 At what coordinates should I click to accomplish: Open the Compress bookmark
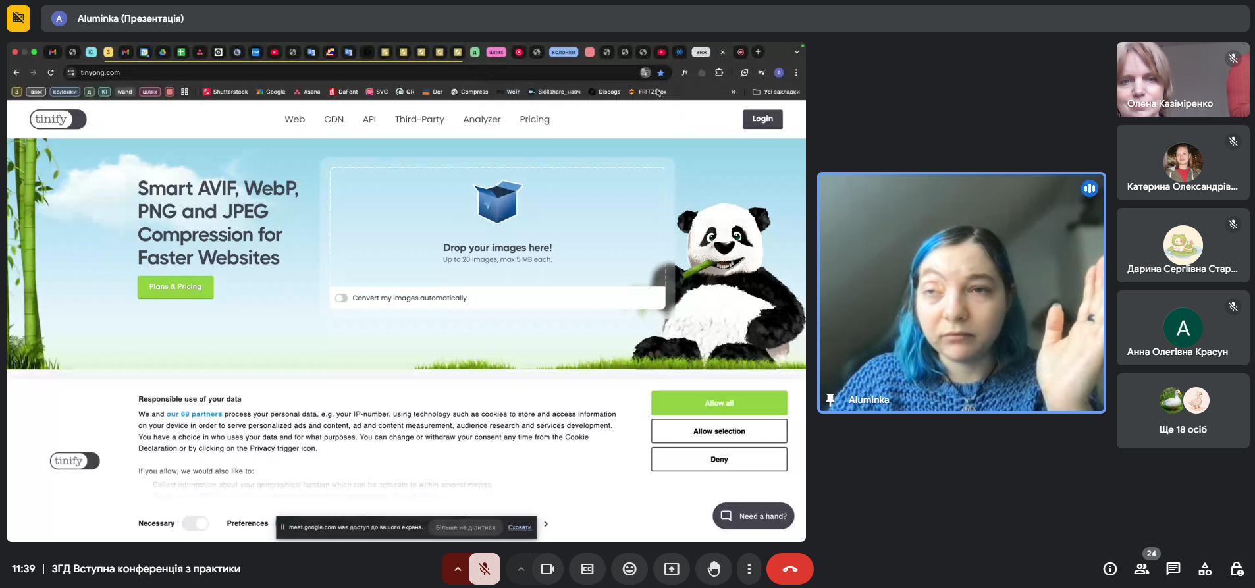point(469,92)
